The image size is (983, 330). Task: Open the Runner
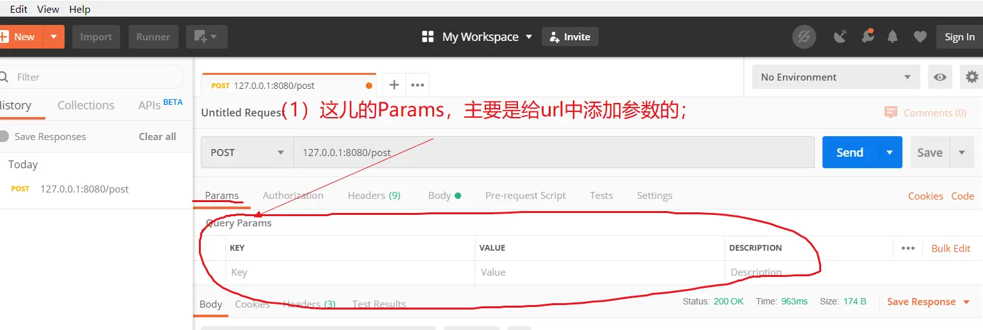pyautogui.click(x=153, y=37)
